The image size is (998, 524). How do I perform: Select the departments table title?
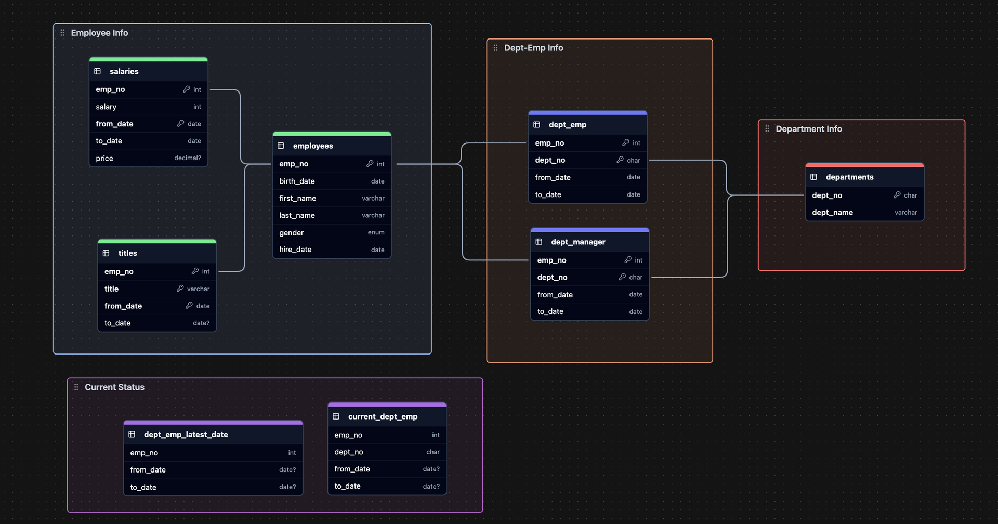pyautogui.click(x=849, y=177)
